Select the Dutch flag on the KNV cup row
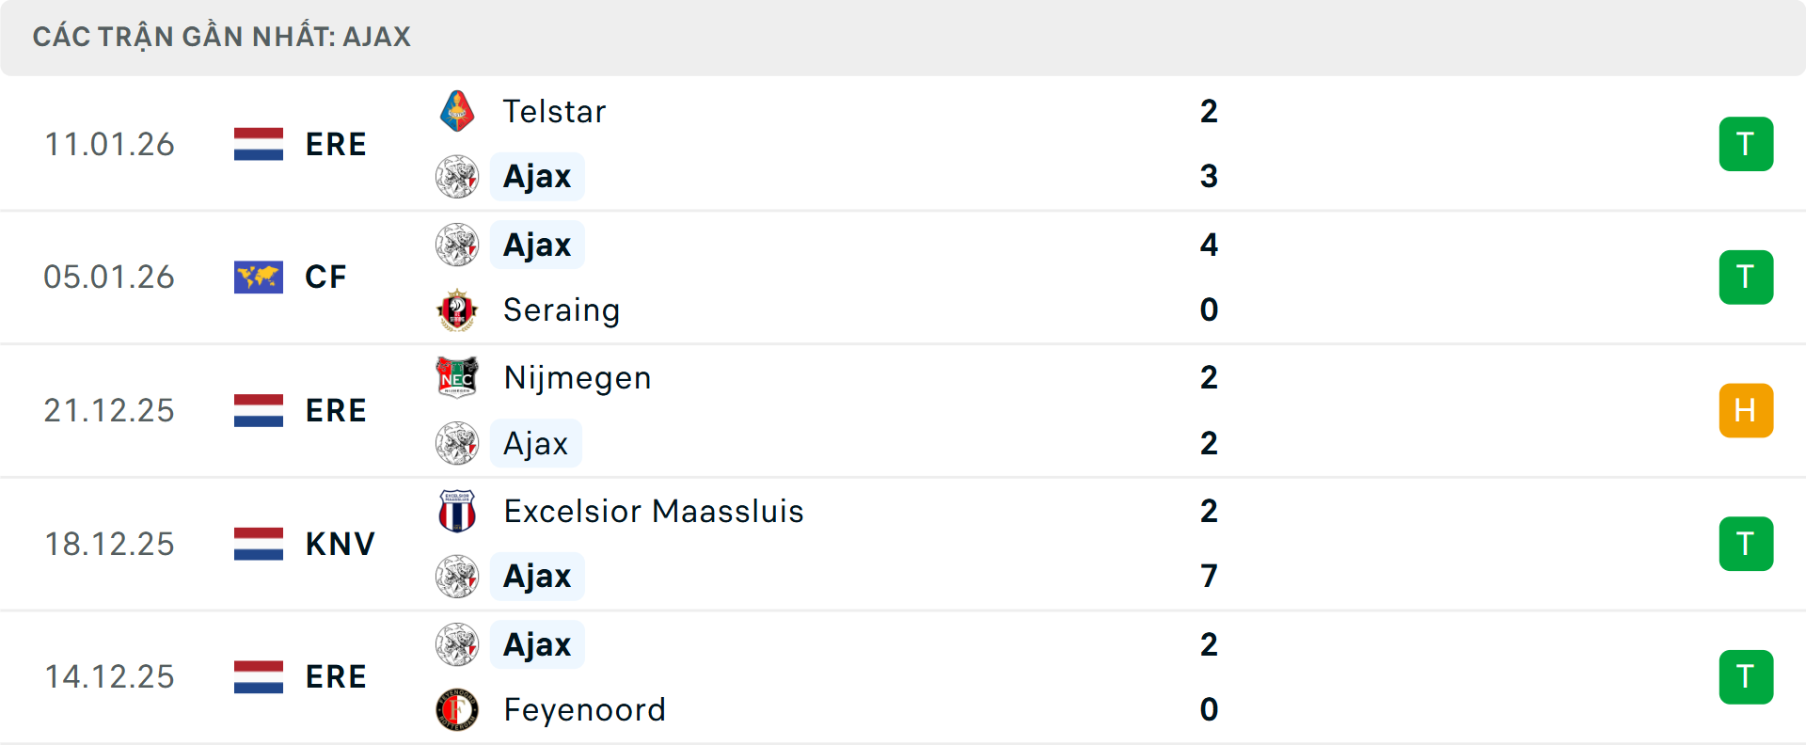Viewport: 1806px width, 745px height. (x=258, y=543)
